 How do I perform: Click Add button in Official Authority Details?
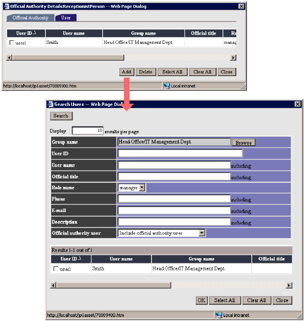(127, 72)
